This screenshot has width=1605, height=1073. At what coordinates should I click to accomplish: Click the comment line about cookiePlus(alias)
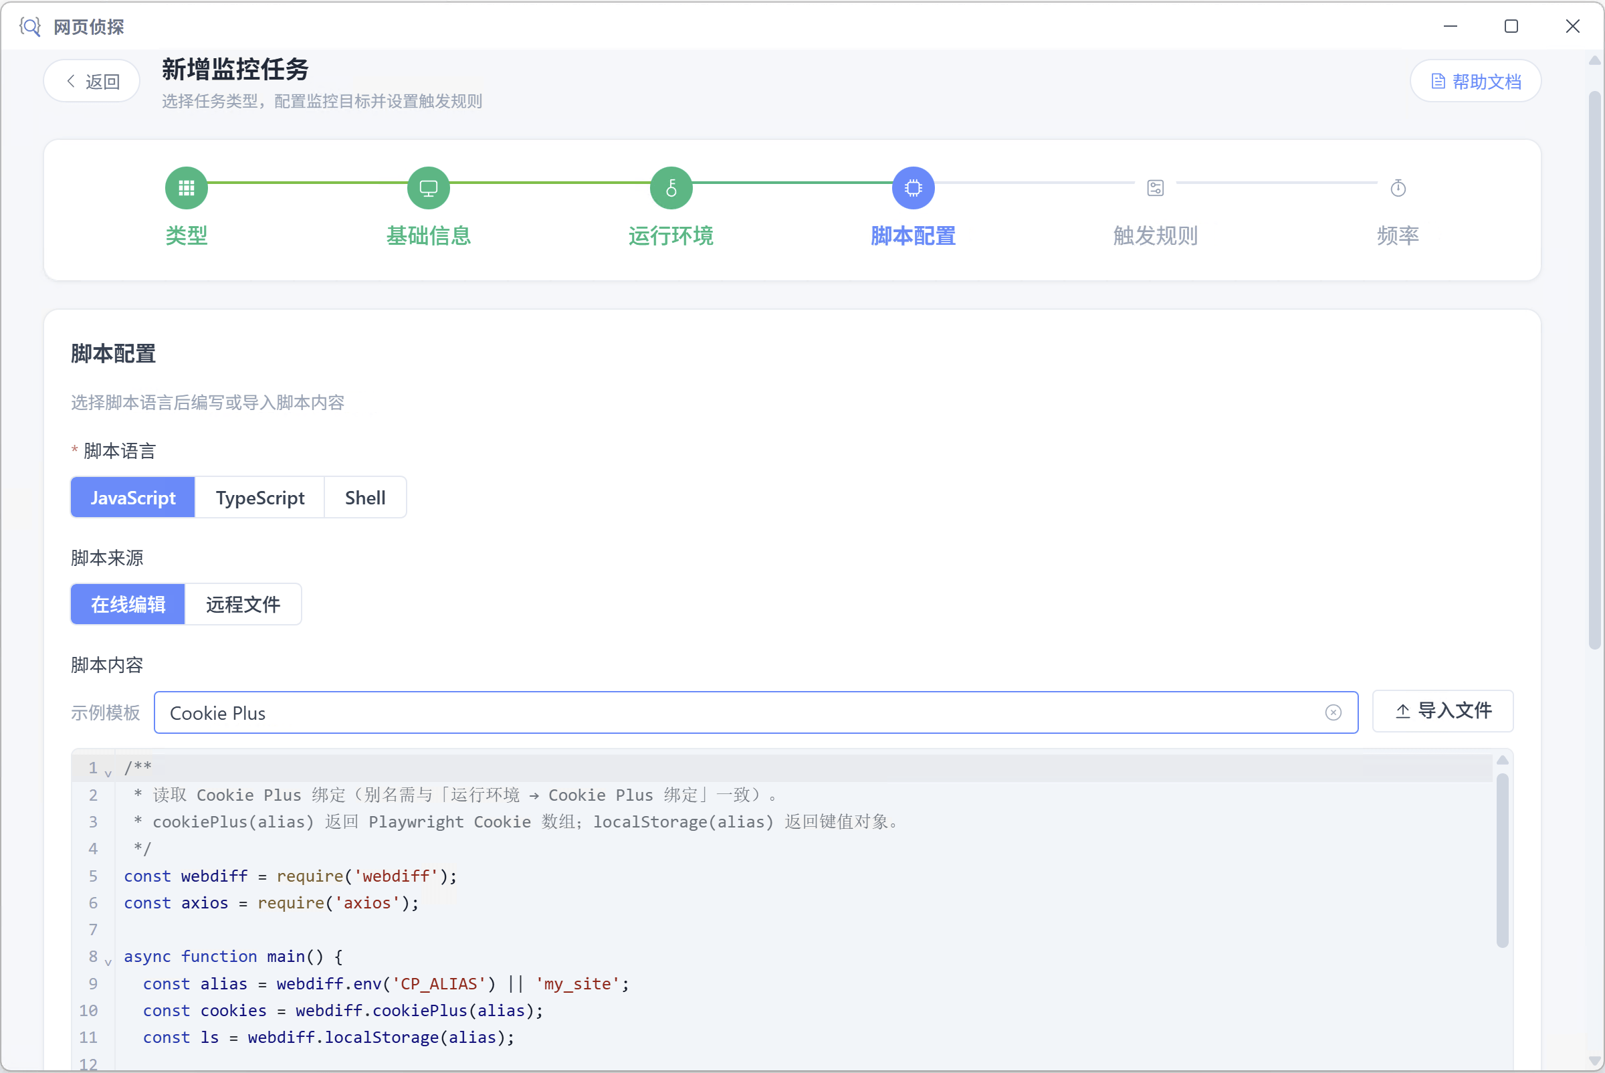tap(516, 821)
